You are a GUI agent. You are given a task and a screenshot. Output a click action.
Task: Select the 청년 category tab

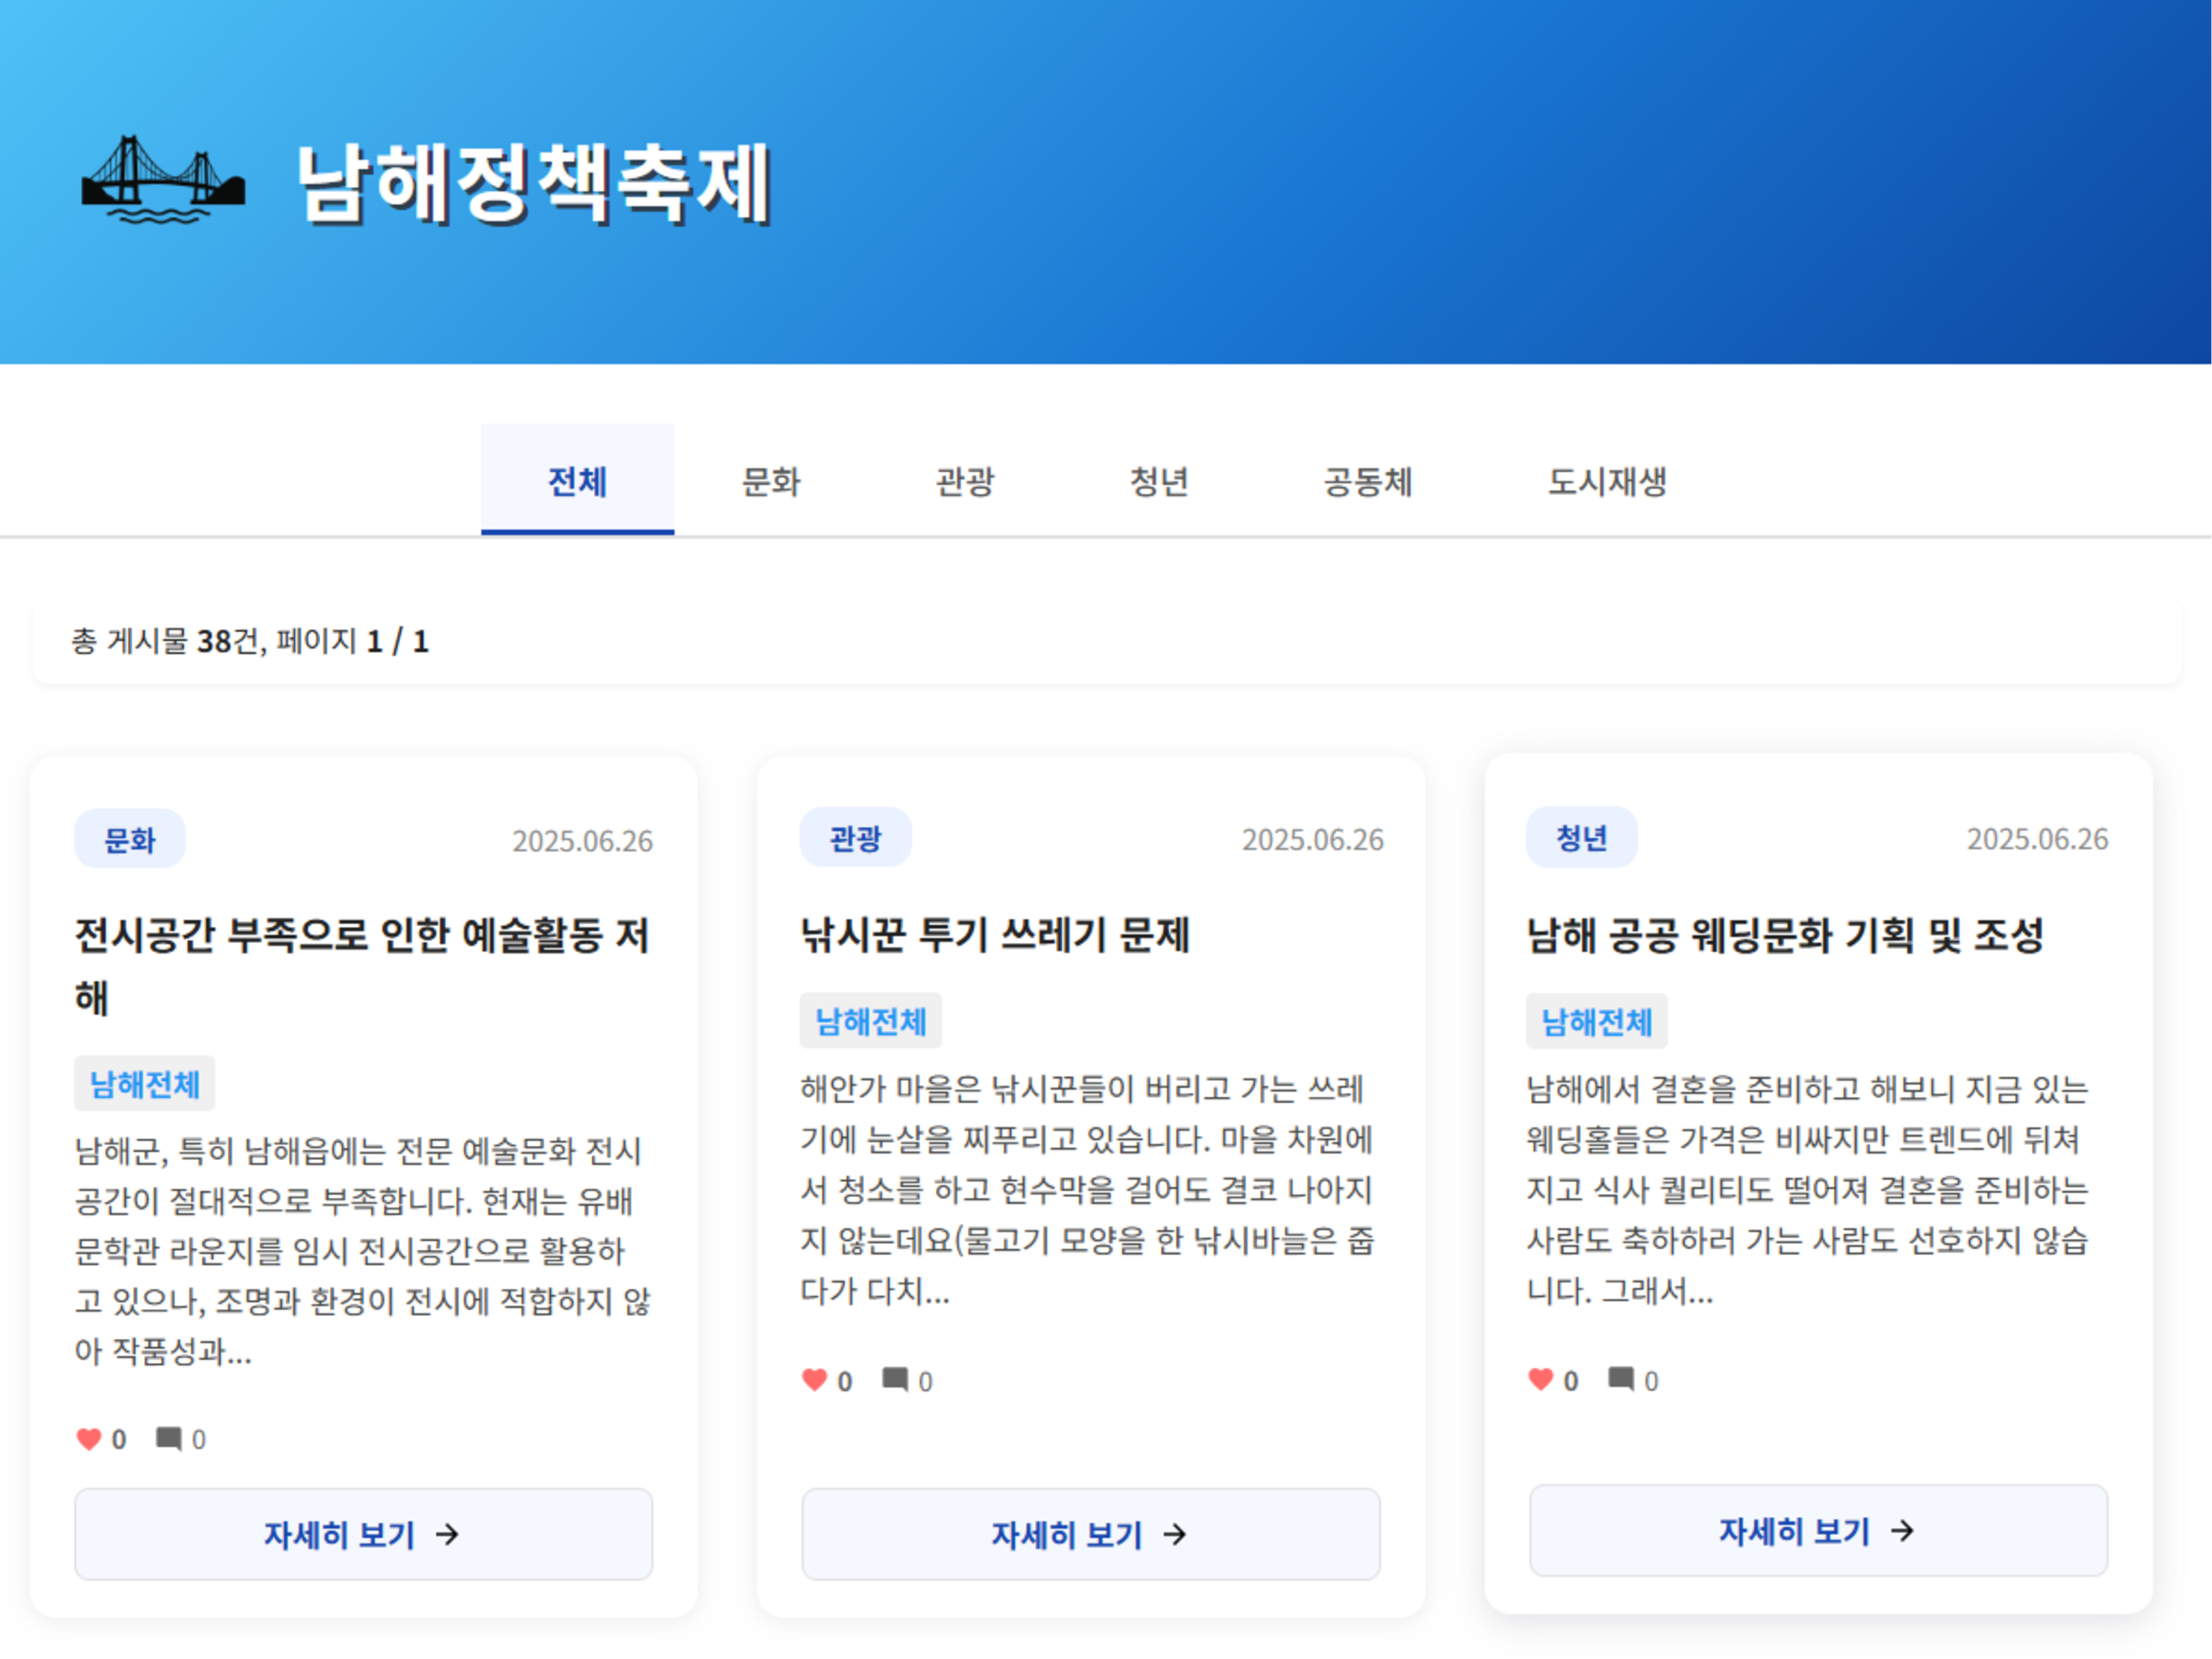click(1158, 481)
